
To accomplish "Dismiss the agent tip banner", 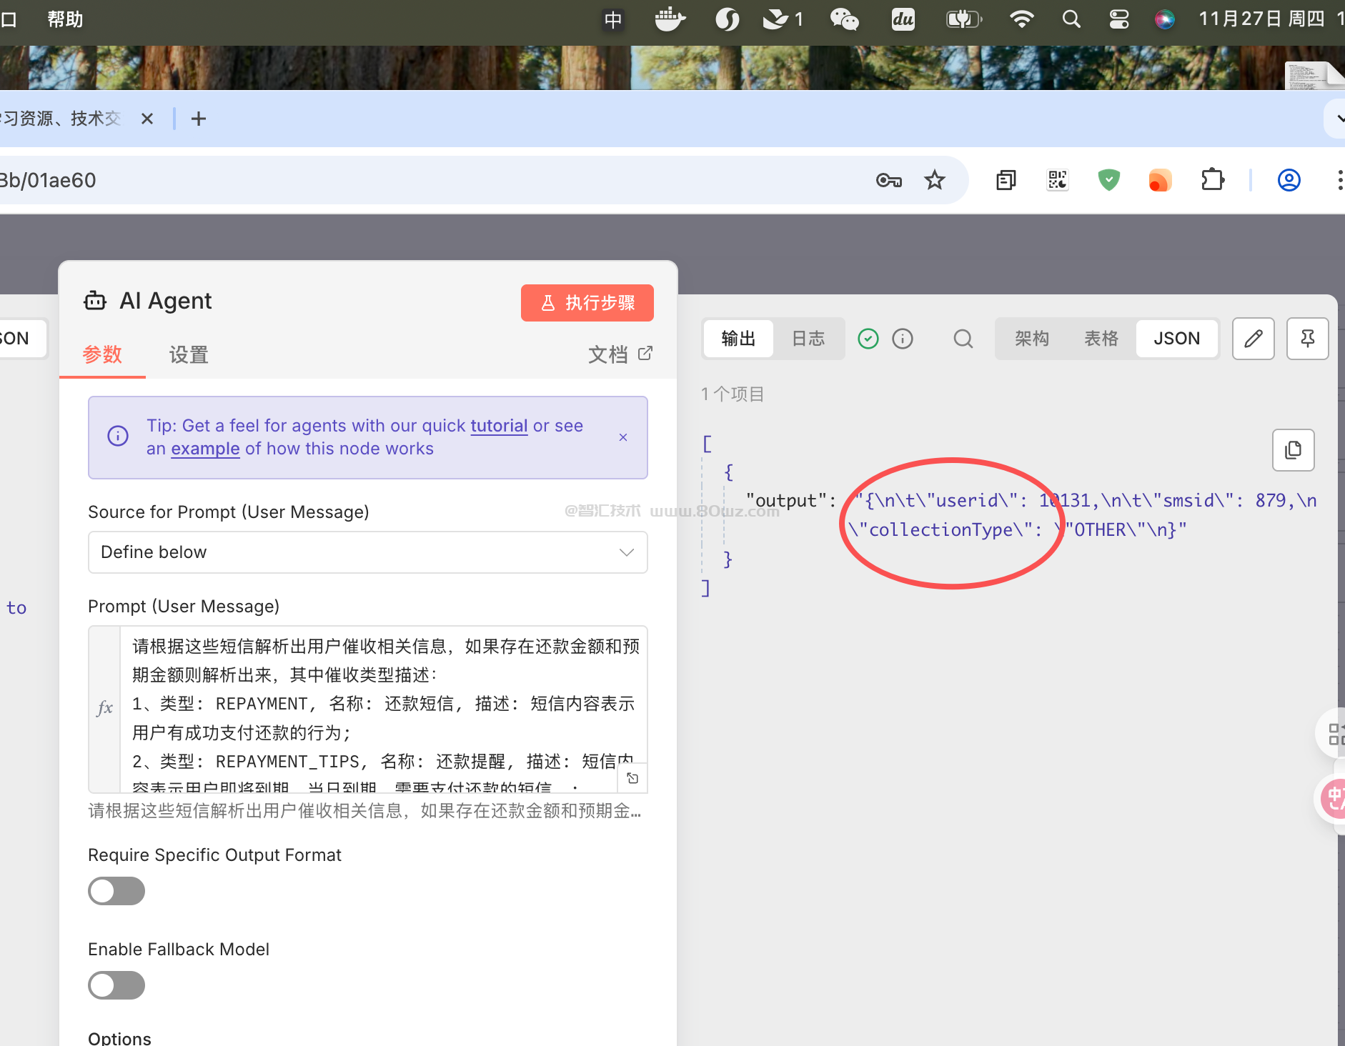I will (623, 437).
